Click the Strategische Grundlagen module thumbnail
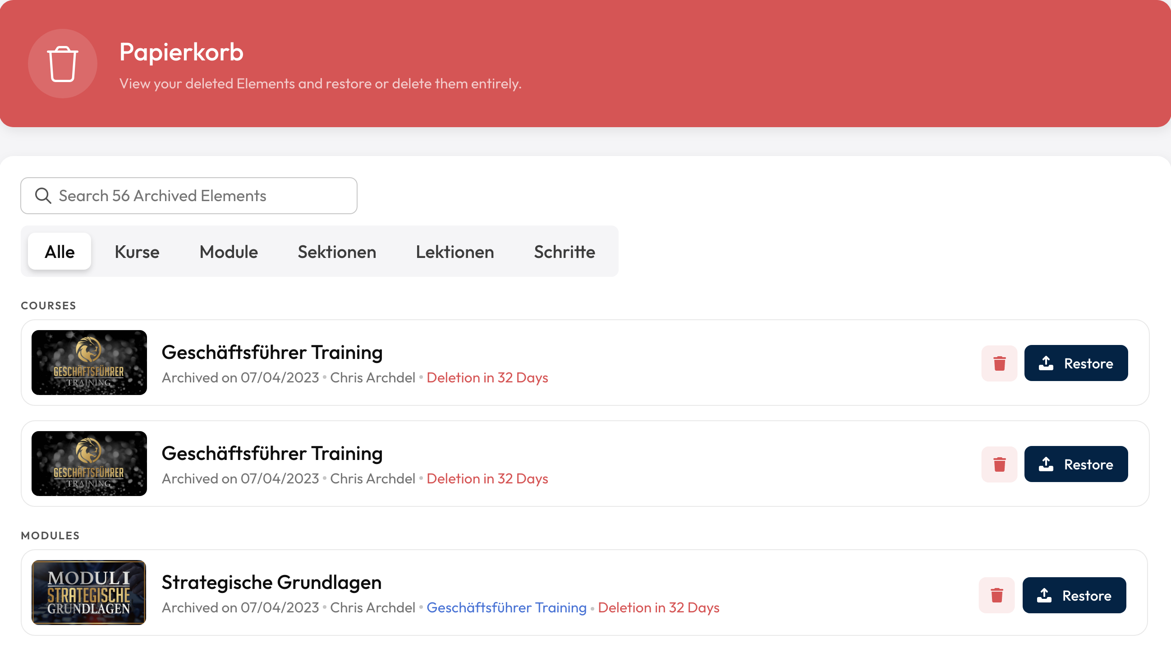The width and height of the screenshot is (1171, 648). coord(89,592)
